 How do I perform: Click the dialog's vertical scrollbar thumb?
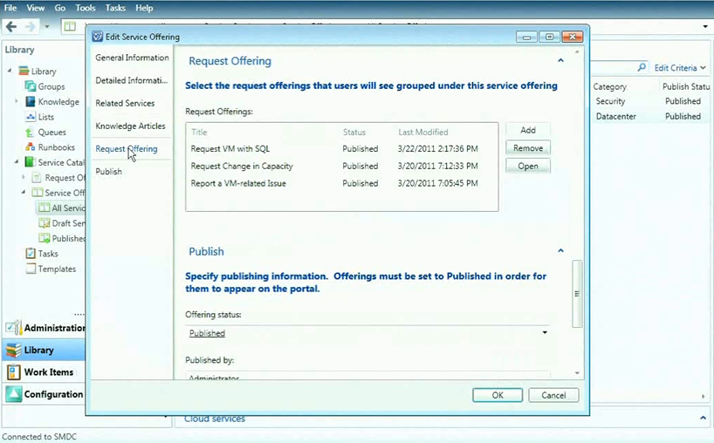click(576, 294)
